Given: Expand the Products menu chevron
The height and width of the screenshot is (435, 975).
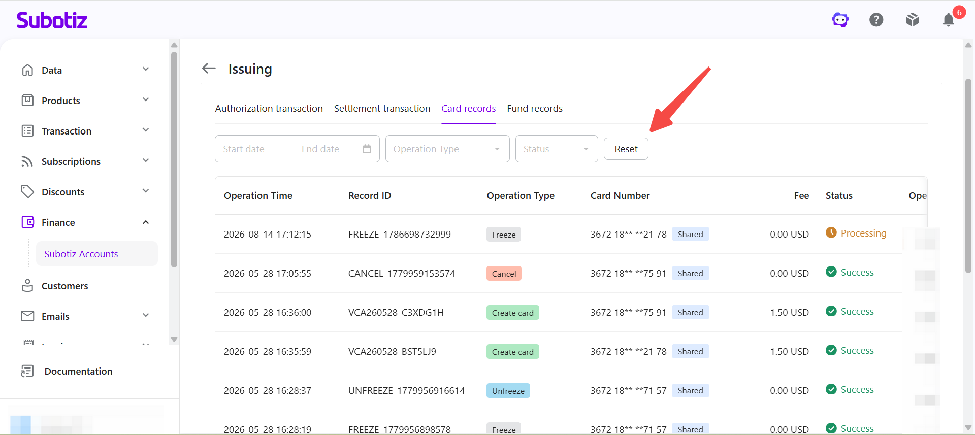Looking at the screenshot, I should [x=146, y=100].
